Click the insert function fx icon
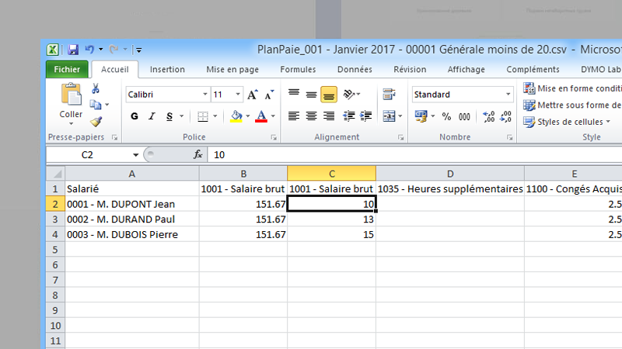Image resolution: width=622 pixels, height=349 pixels. coord(198,155)
